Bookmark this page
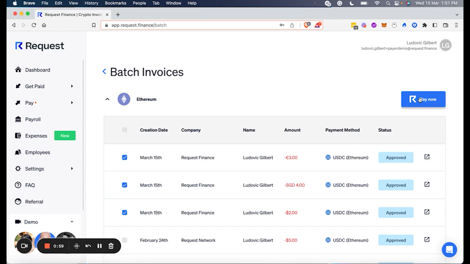 (94, 25)
